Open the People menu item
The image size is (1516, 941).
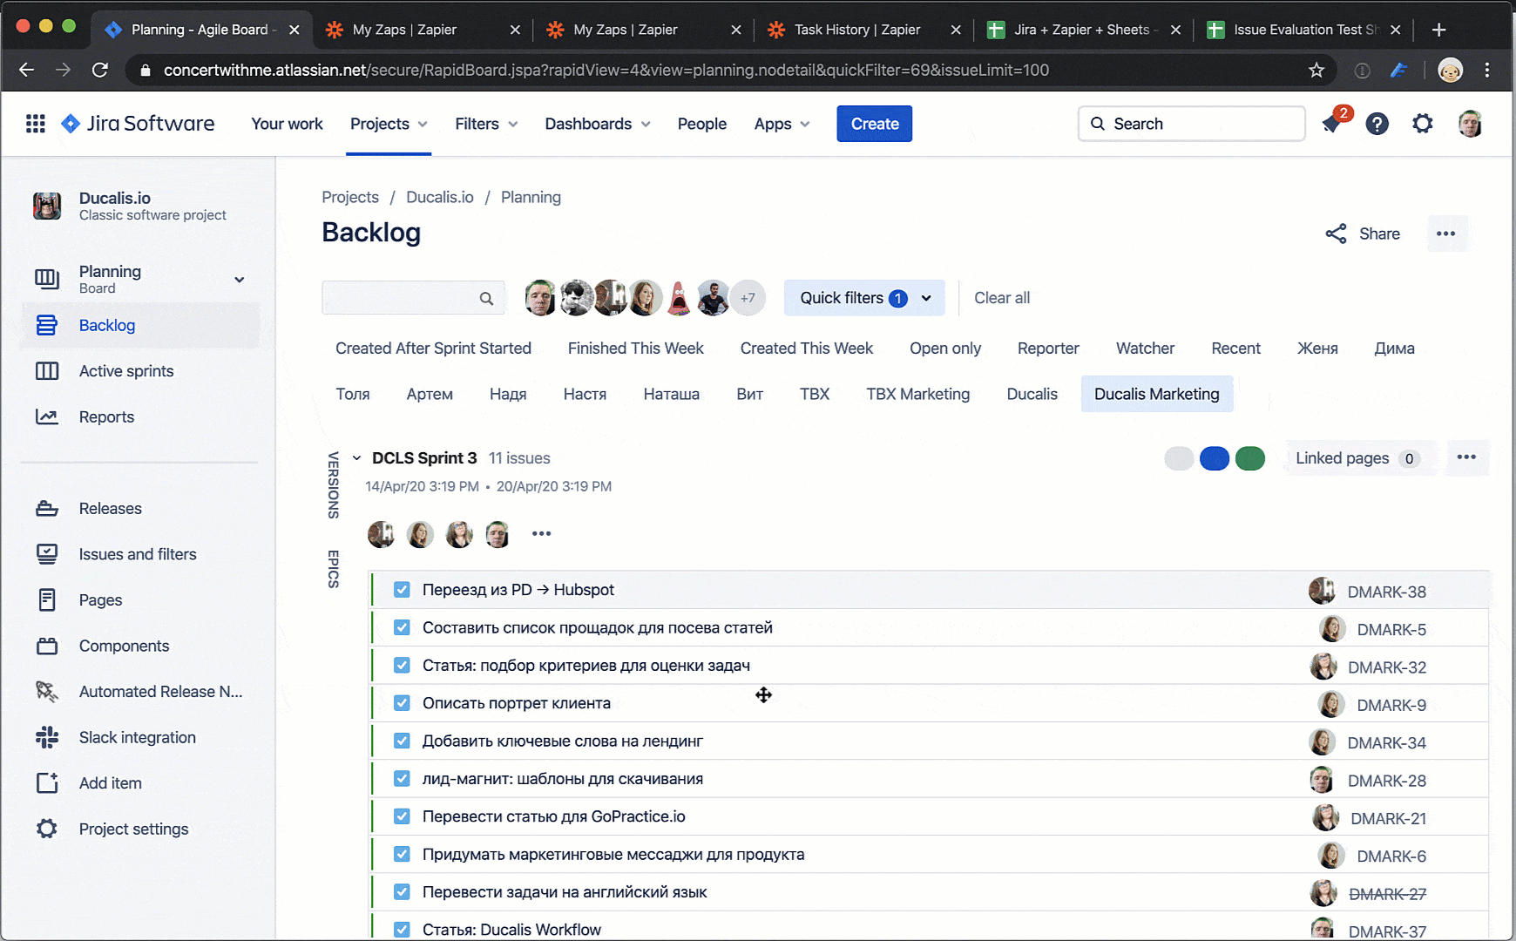(701, 124)
